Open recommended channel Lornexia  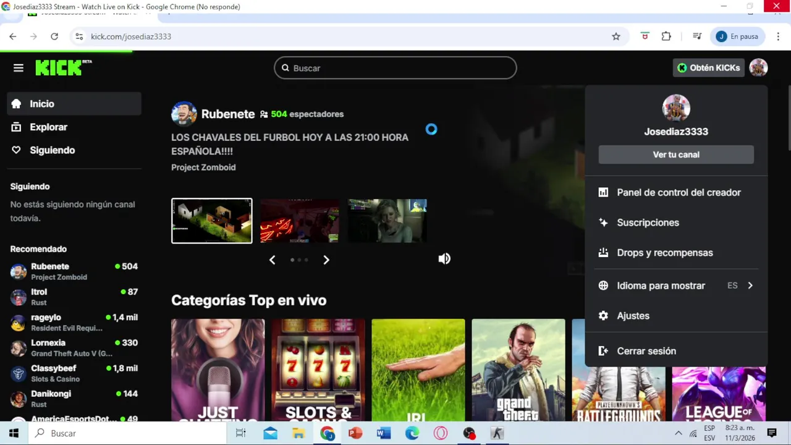point(74,347)
